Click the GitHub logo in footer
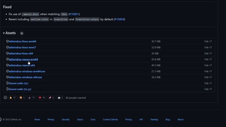The height and width of the screenshot is (127, 226). 1,119
